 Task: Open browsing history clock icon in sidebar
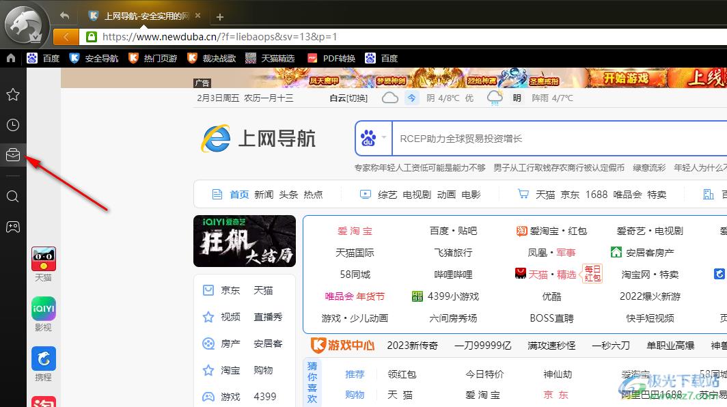tap(12, 124)
